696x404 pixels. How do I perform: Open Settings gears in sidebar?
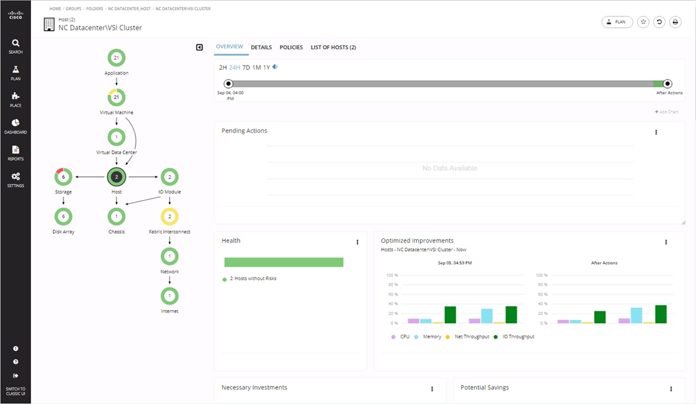[x=15, y=179]
